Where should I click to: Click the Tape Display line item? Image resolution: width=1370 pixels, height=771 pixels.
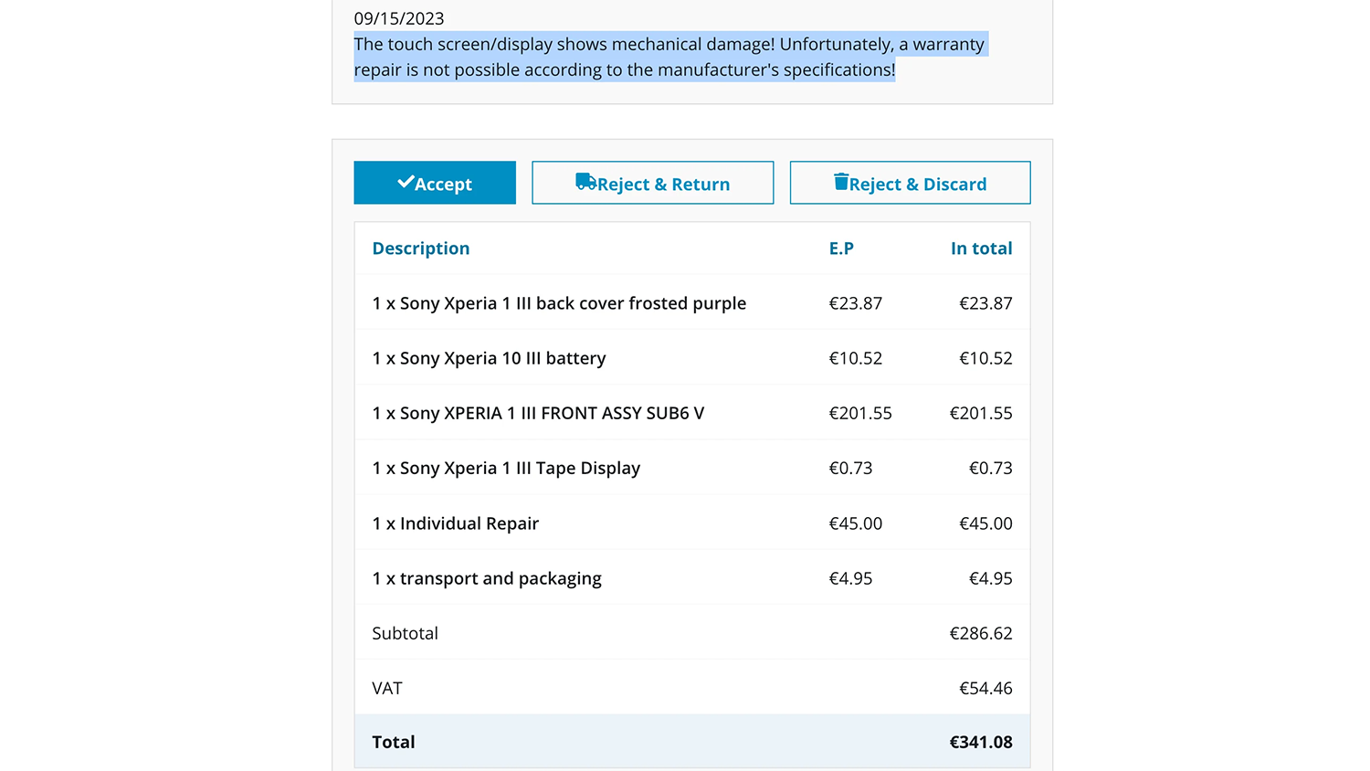(506, 468)
